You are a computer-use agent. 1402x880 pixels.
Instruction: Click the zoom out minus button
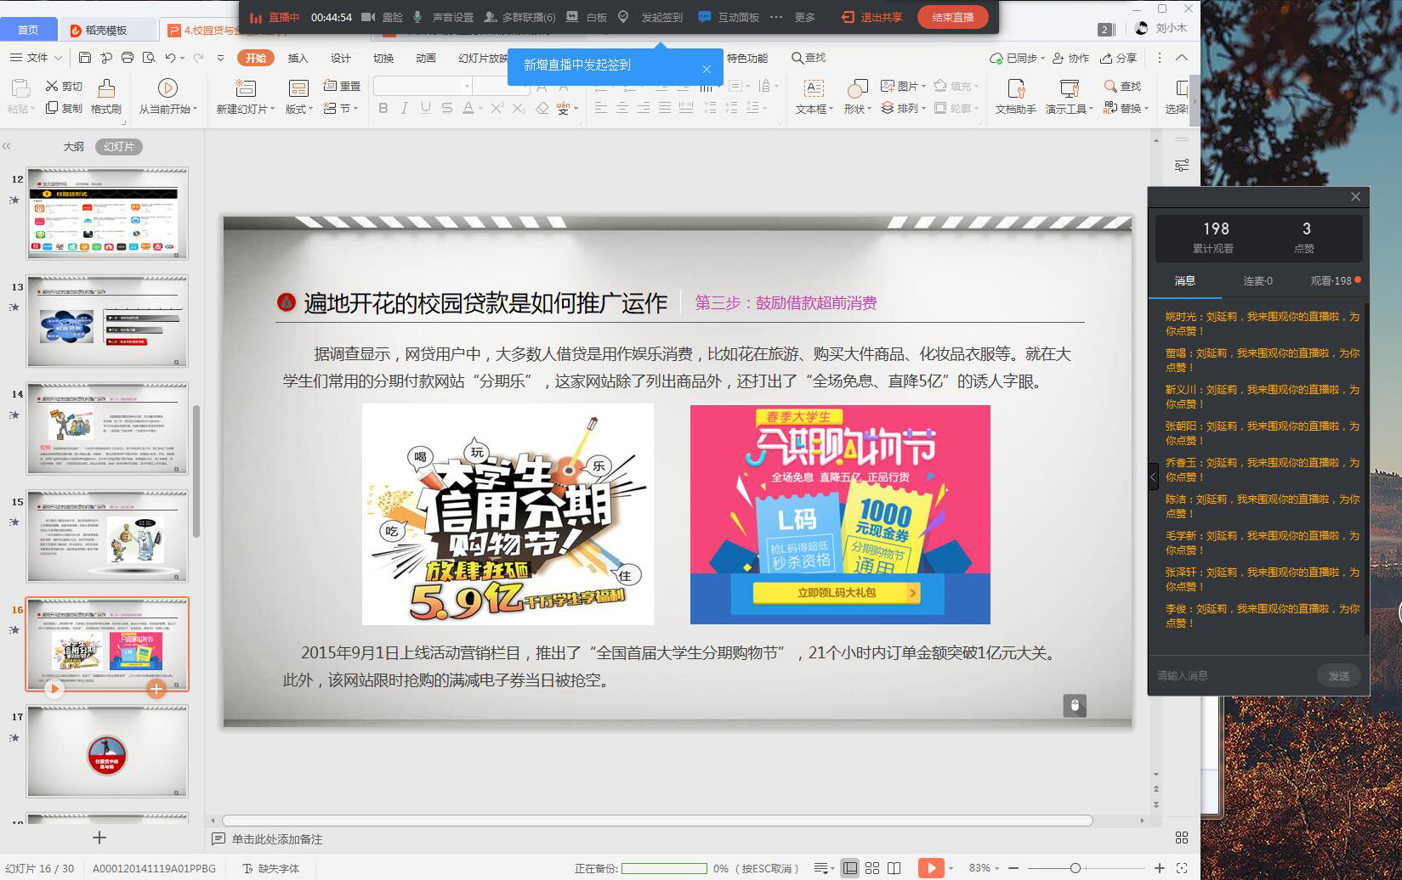tap(1014, 868)
